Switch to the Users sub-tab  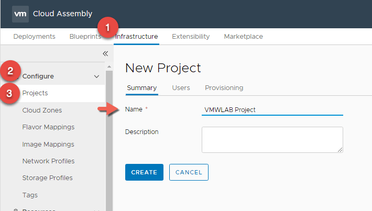pos(181,88)
